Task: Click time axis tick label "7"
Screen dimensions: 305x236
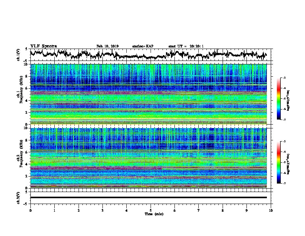Action: pos(199,211)
